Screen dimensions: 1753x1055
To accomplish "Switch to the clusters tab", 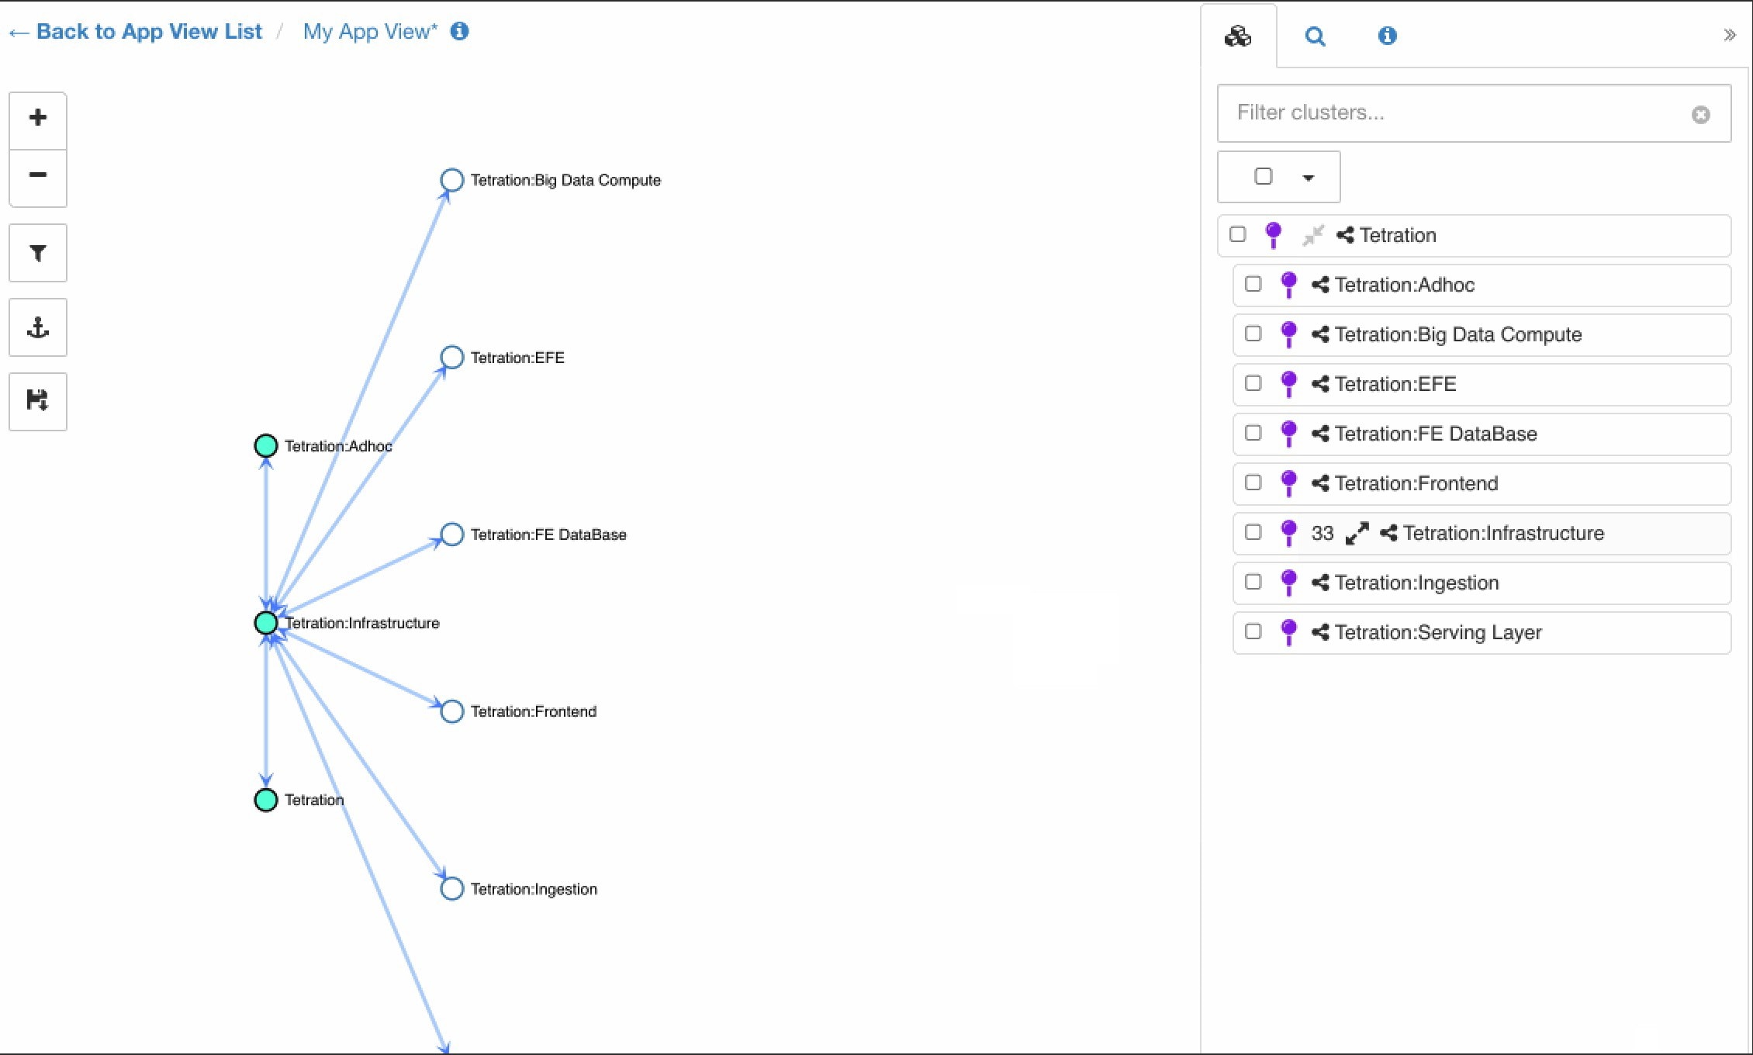I will pyautogui.click(x=1238, y=36).
